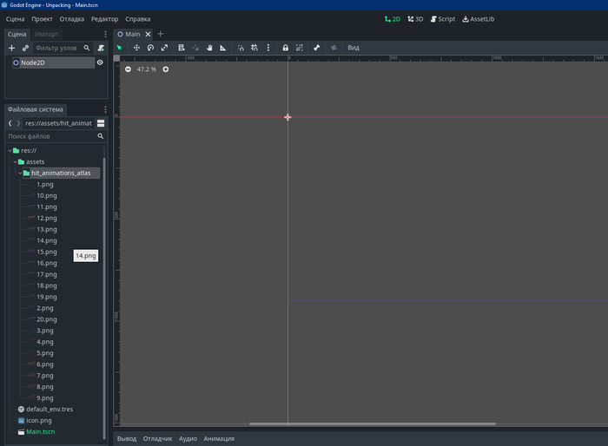Collapse the hit_animations_atlas folder

[20, 173]
